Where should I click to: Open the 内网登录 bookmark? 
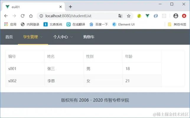(30, 24)
